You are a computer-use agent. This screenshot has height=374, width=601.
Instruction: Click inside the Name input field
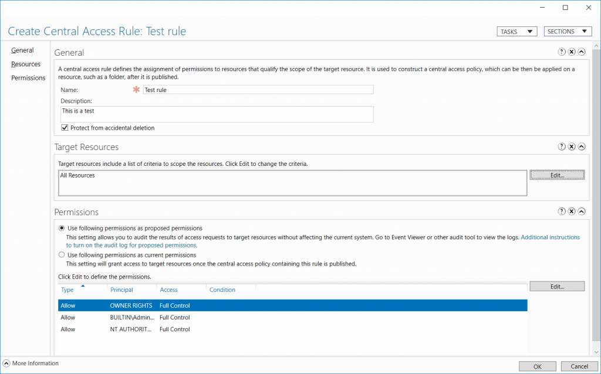click(x=258, y=89)
